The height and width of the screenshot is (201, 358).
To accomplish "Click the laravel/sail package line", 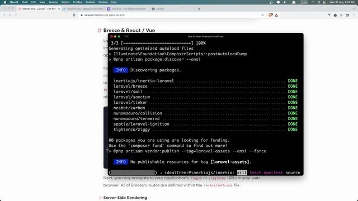I will pyautogui.click(x=205, y=92).
